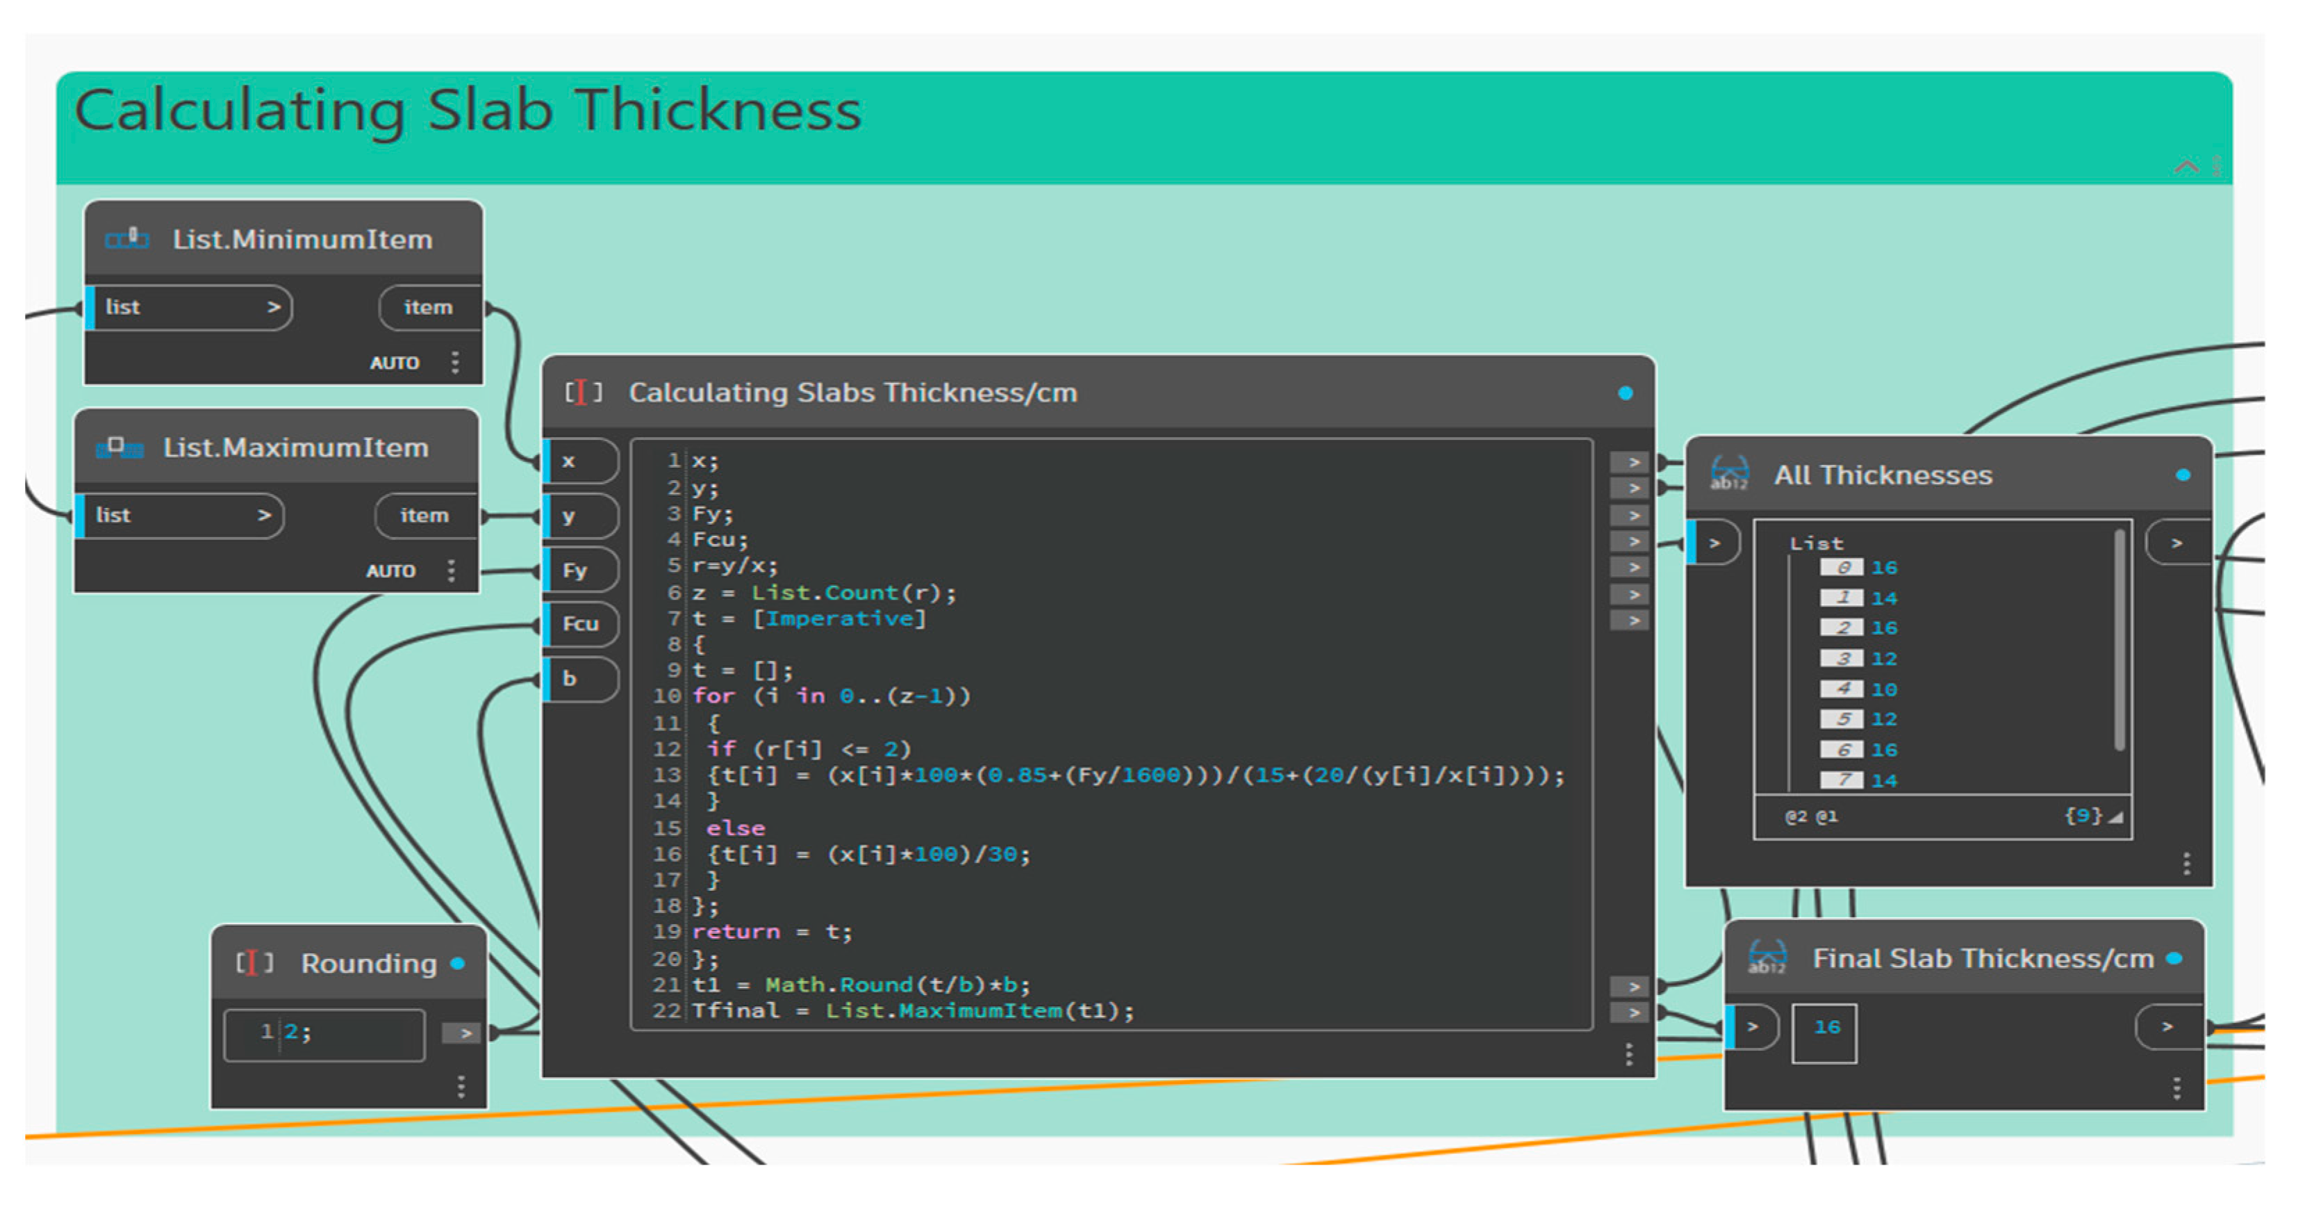2305x1207 pixels.
Task: Select the Fcu input port
Action: click(580, 623)
